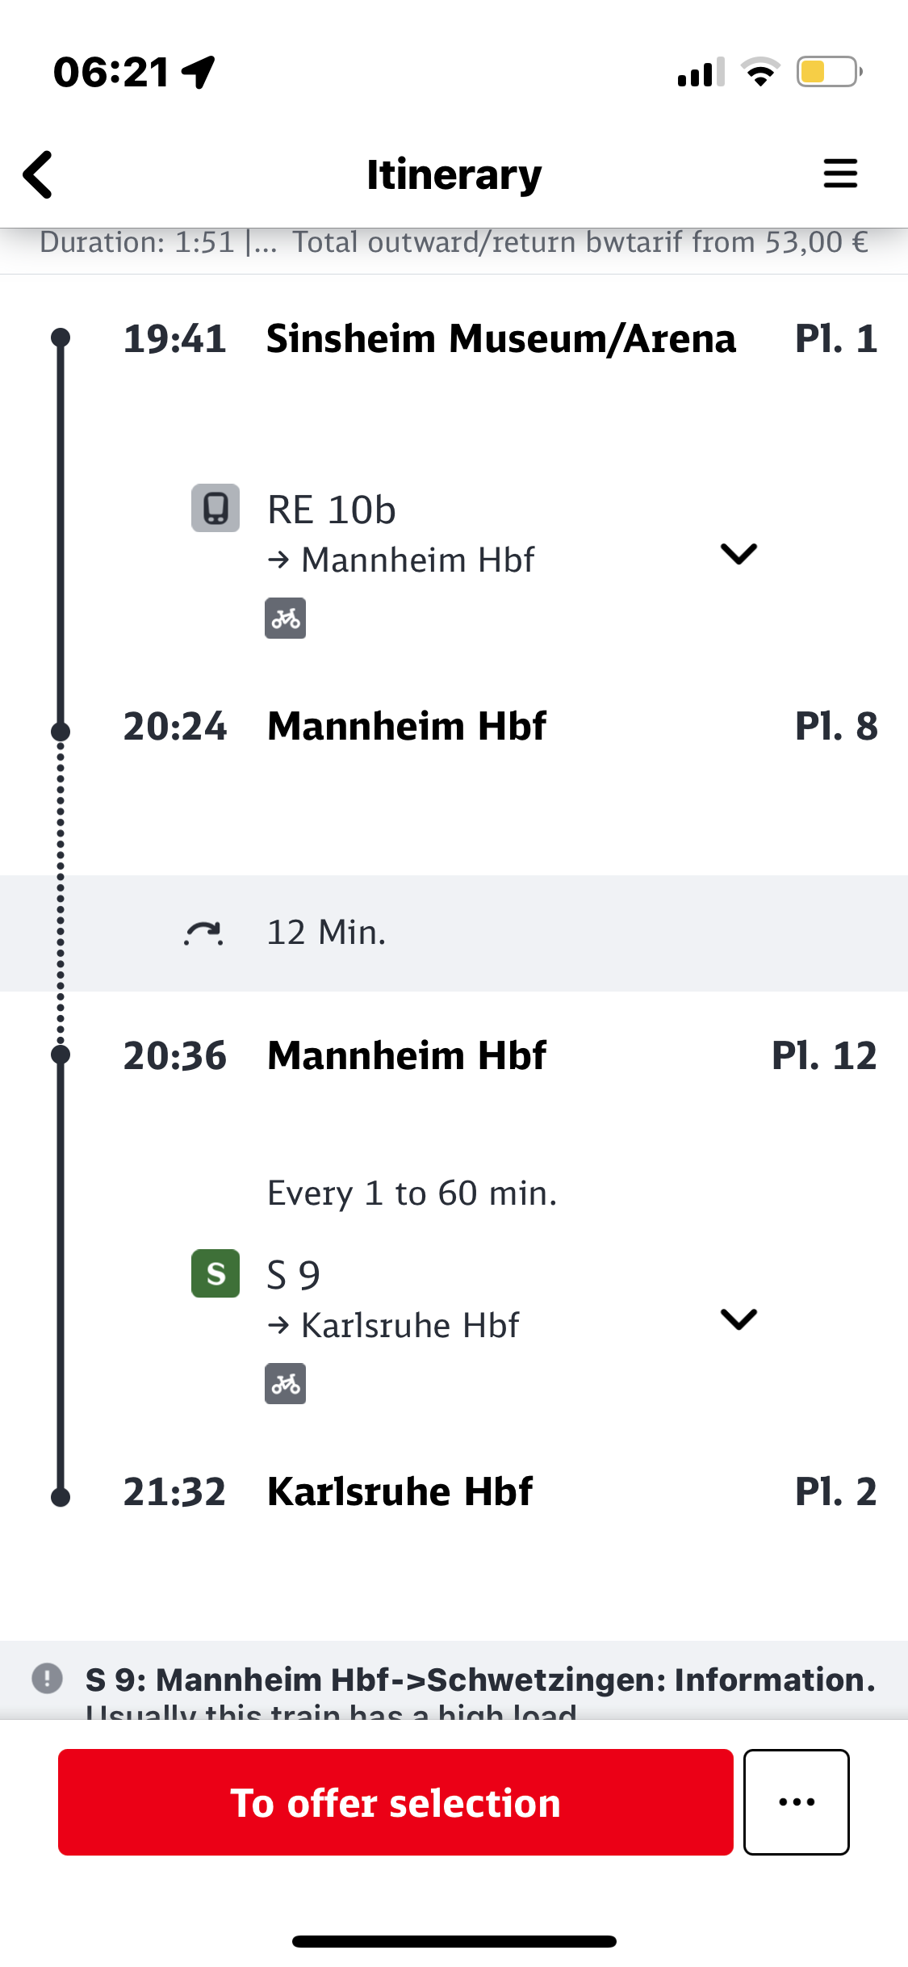Expand RE 10b intermediate stops
Screen dimensions: 908x1967
click(738, 554)
